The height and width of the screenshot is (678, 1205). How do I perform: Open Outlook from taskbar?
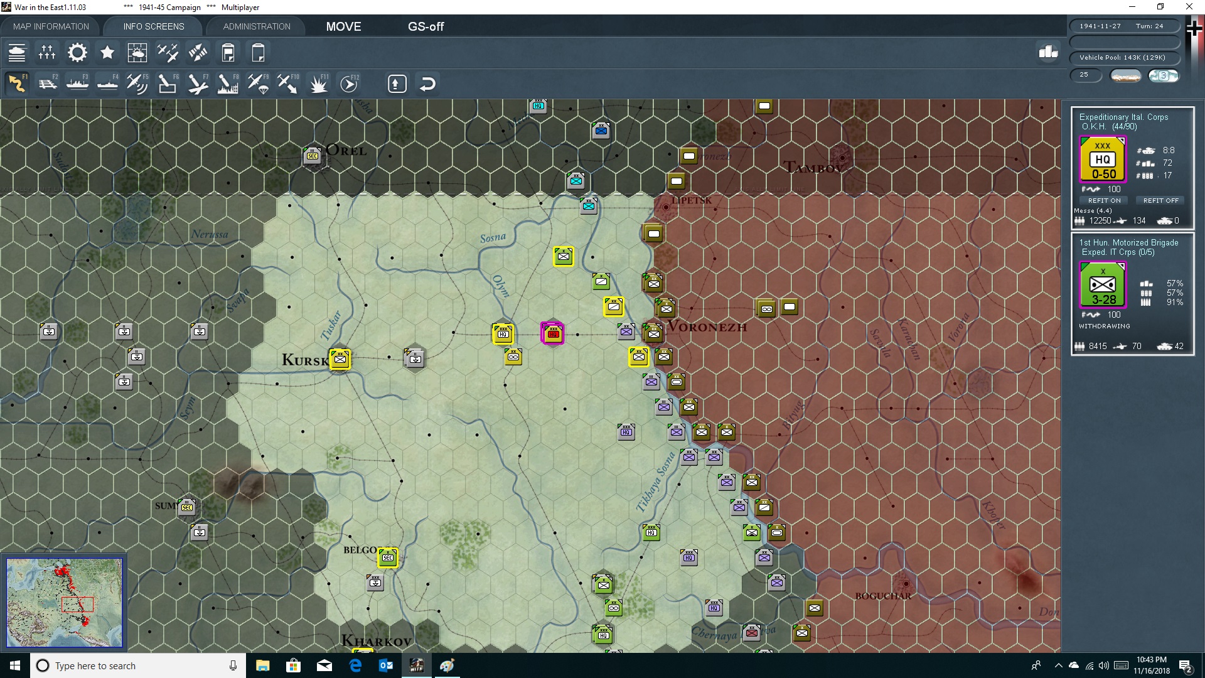386,665
